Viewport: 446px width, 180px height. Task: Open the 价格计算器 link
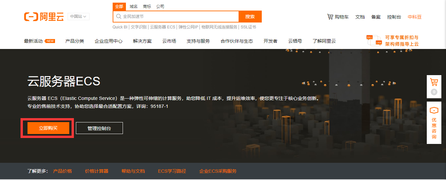pyautogui.click(x=97, y=171)
